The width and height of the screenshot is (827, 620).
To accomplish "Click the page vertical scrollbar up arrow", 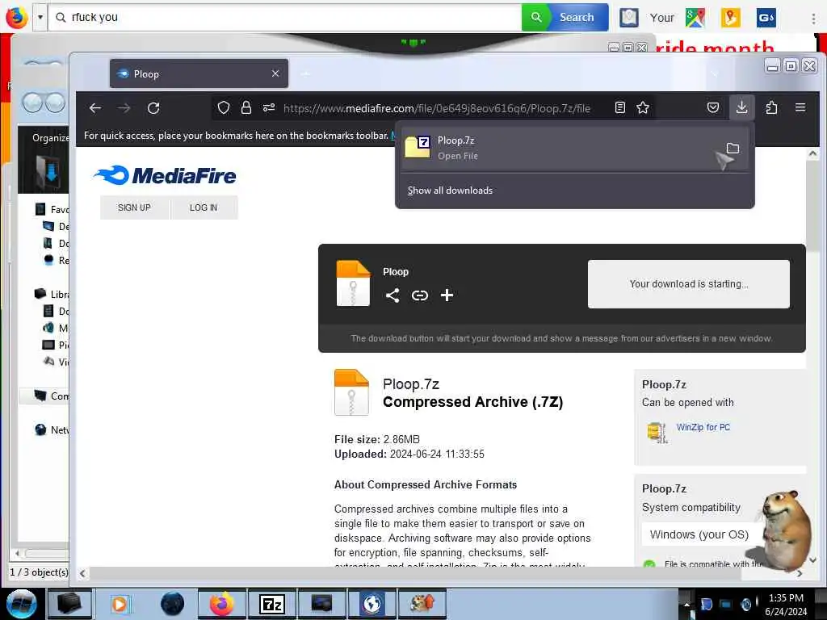I will click(x=812, y=153).
